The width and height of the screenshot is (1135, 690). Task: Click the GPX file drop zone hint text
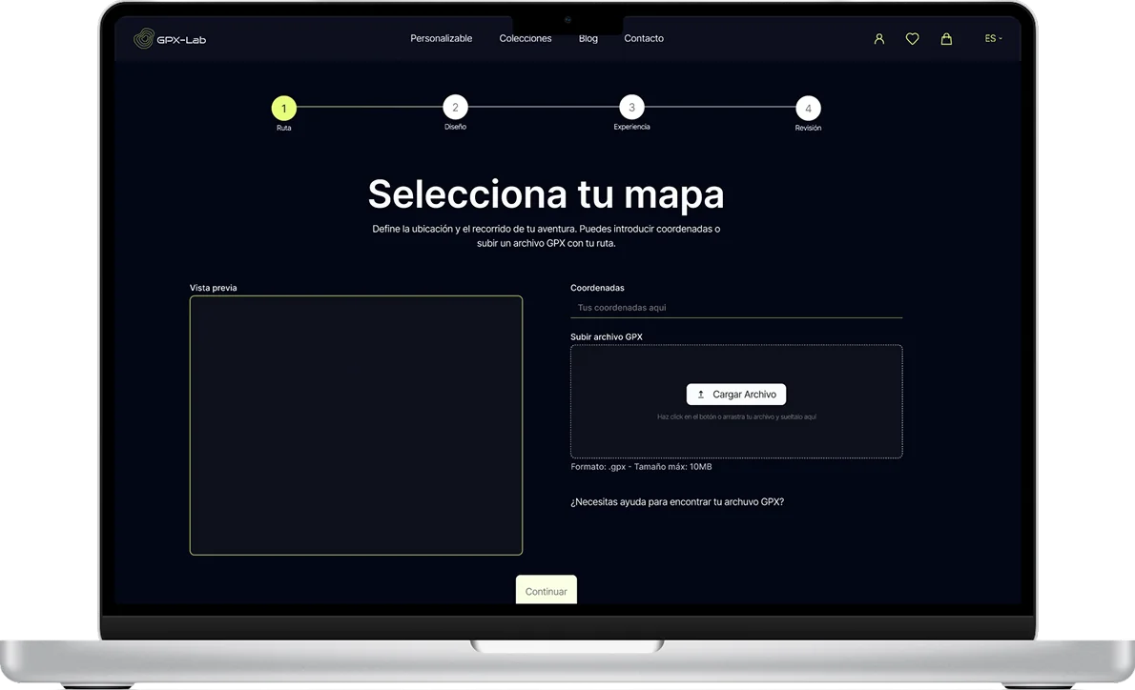(x=736, y=416)
